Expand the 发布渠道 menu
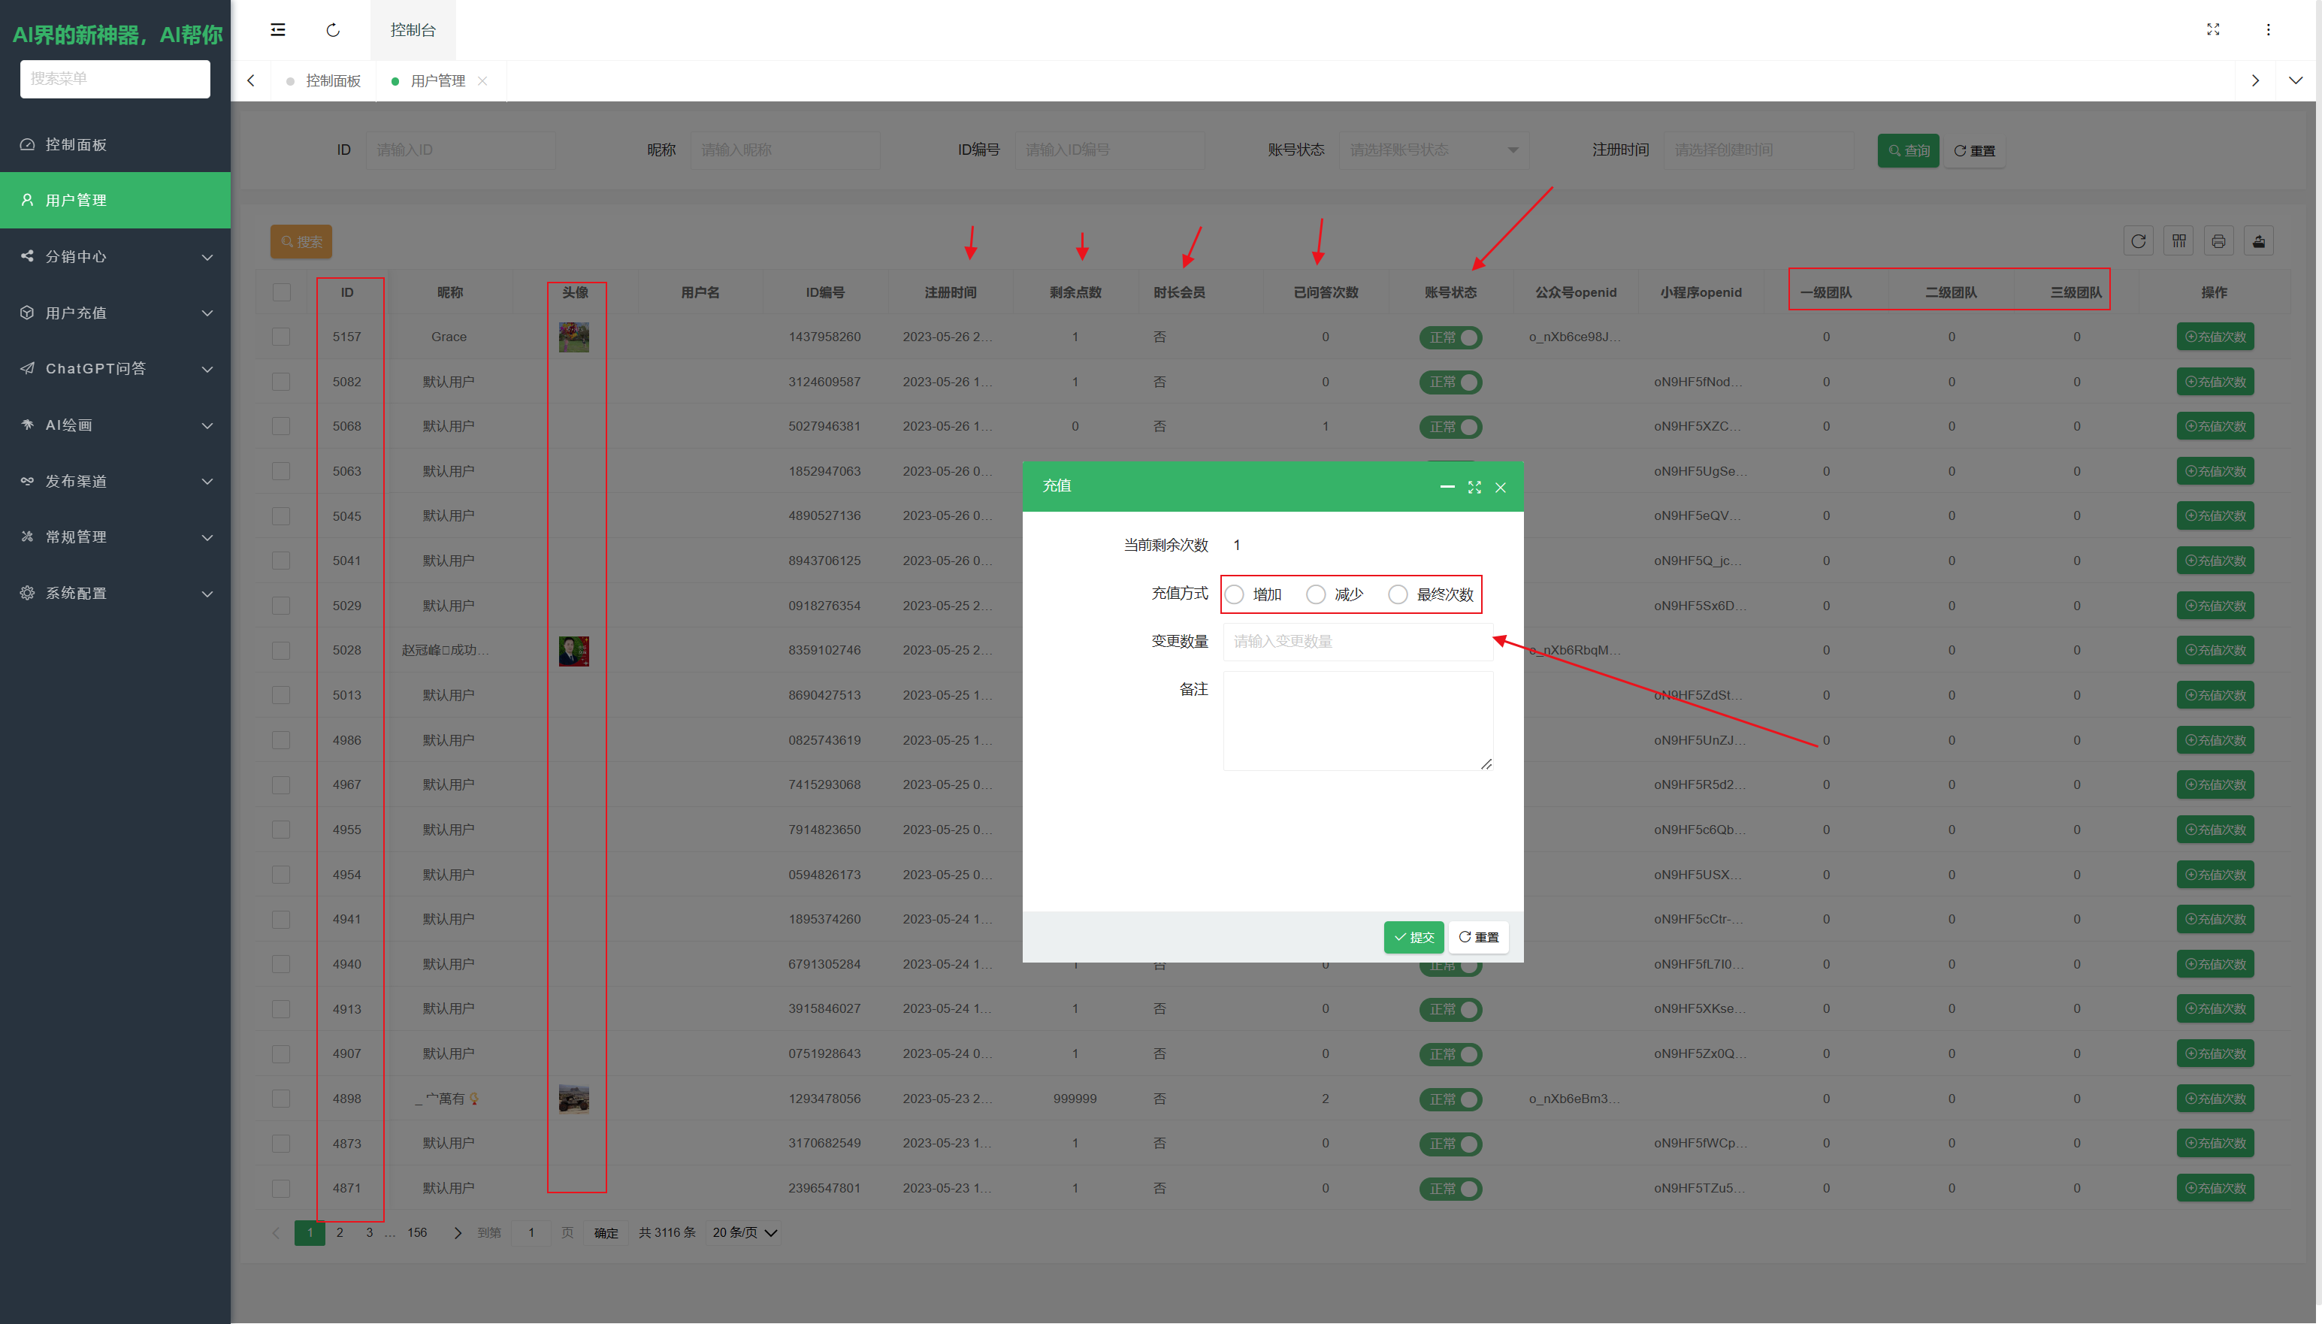The width and height of the screenshot is (2322, 1324). [116, 481]
